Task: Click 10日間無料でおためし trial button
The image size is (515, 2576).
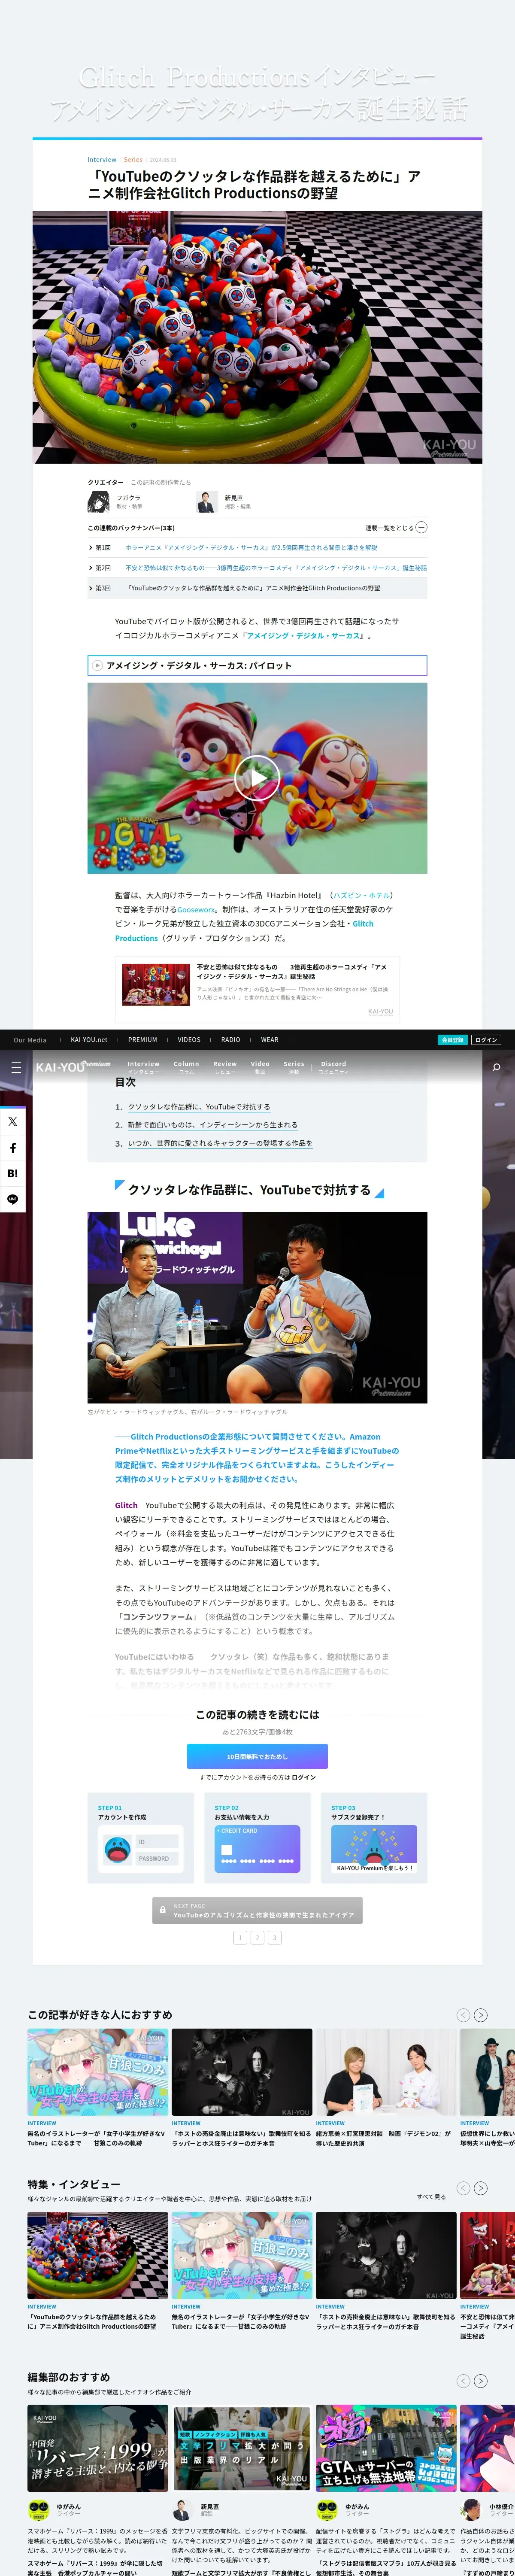Action: 257,1756
